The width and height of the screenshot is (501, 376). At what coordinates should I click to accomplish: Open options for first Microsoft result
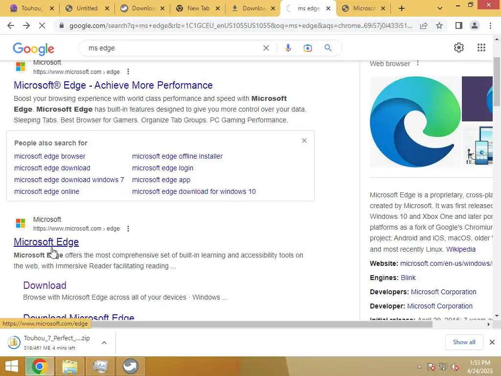click(128, 71)
